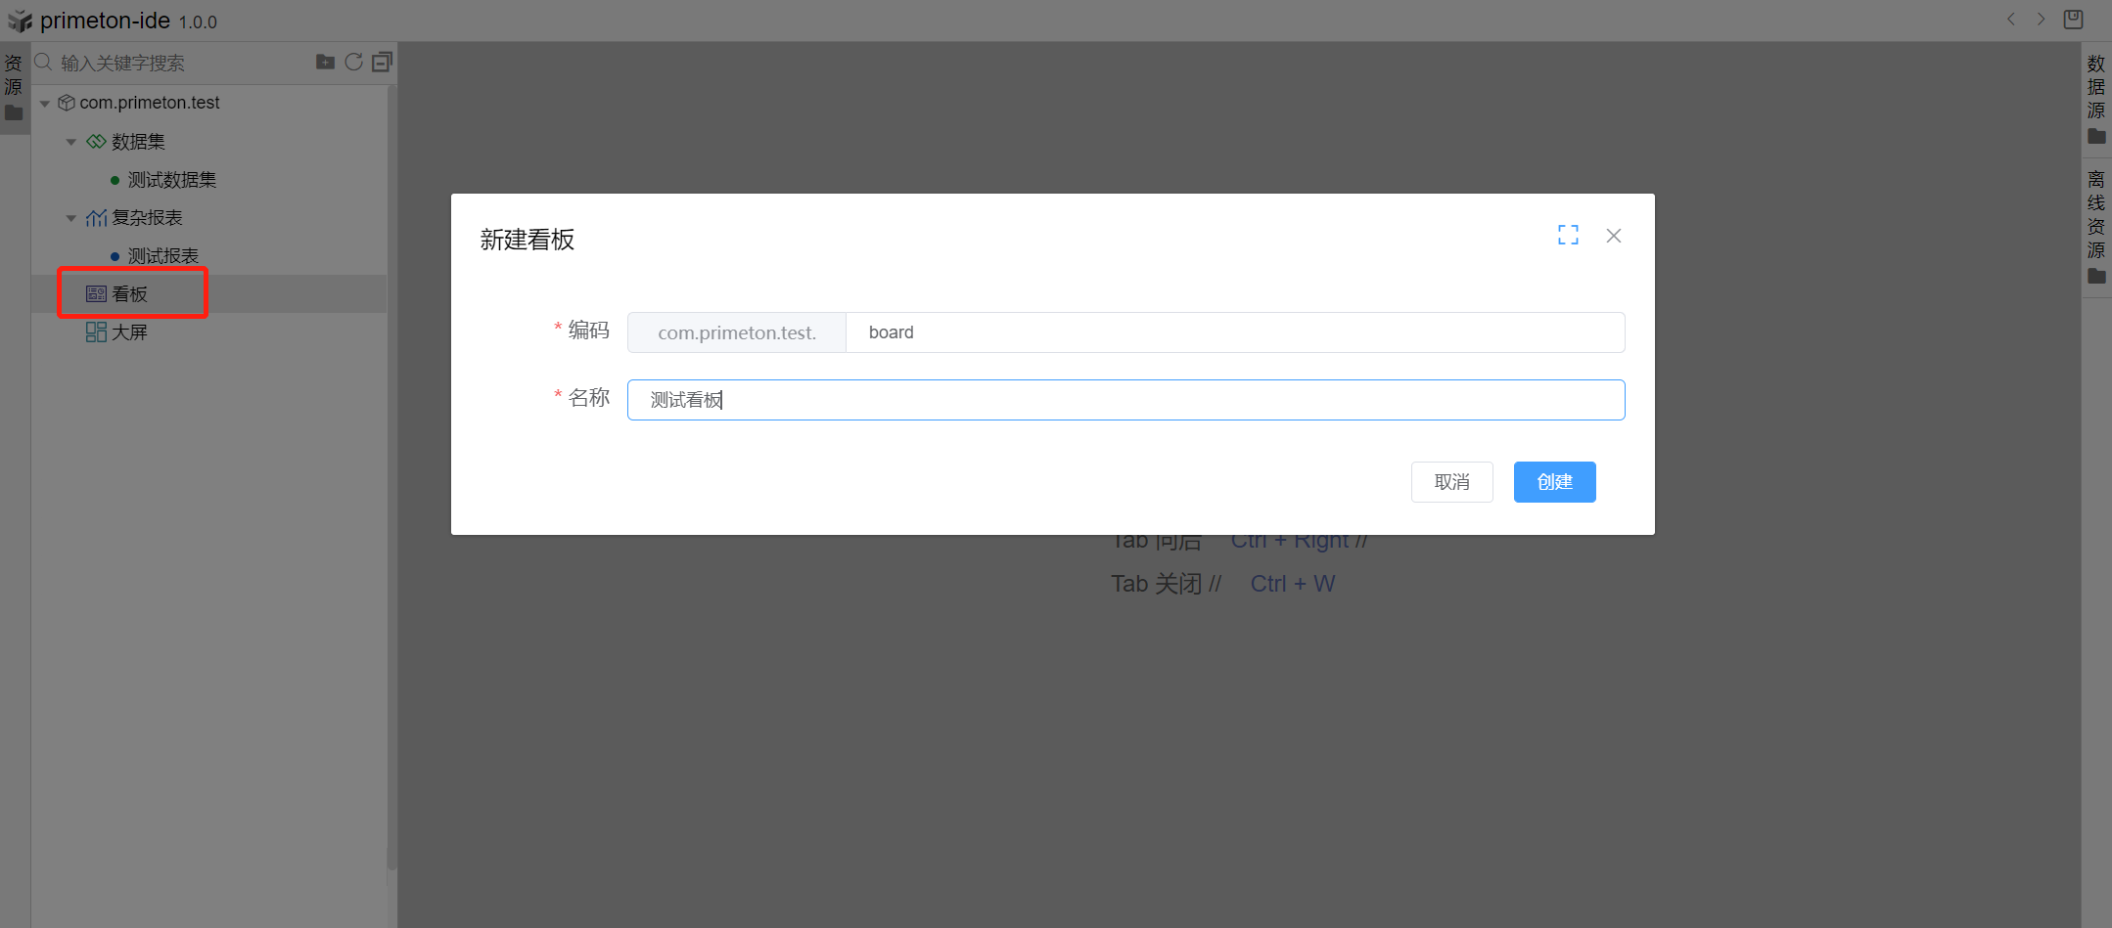The width and height of the screenshot is (2112, 928).
Task: Toggle fullscreen for the 新建看板 dialog
Action: tap(1568, 236)
